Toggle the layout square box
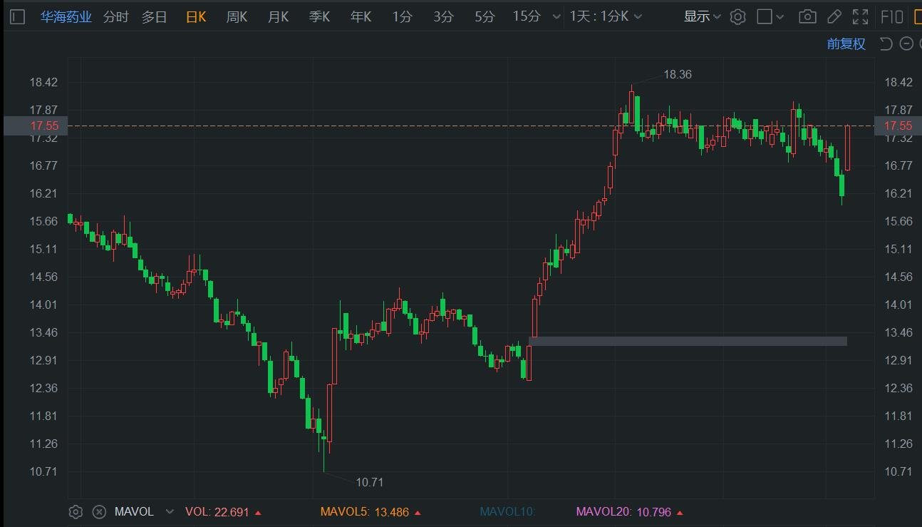The width and height of the screenshot is (922, 527). click(765, 17)
